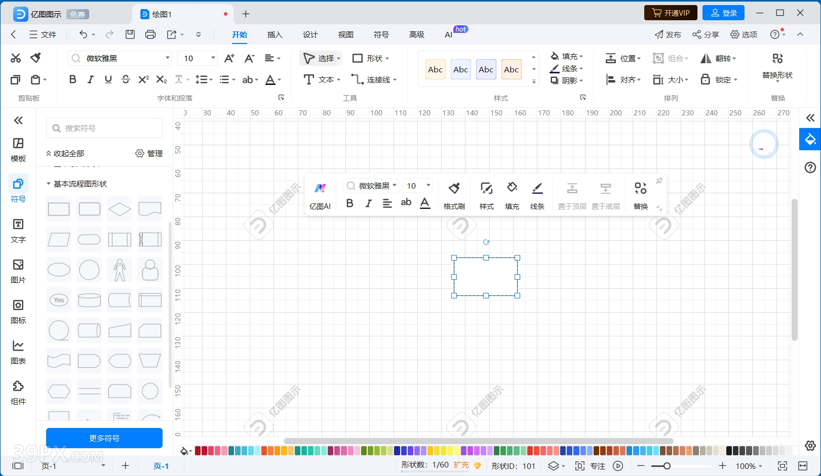The image size is (821, 476).
Task: Click the Undo arrow icon
Action: tap(84, 34)
